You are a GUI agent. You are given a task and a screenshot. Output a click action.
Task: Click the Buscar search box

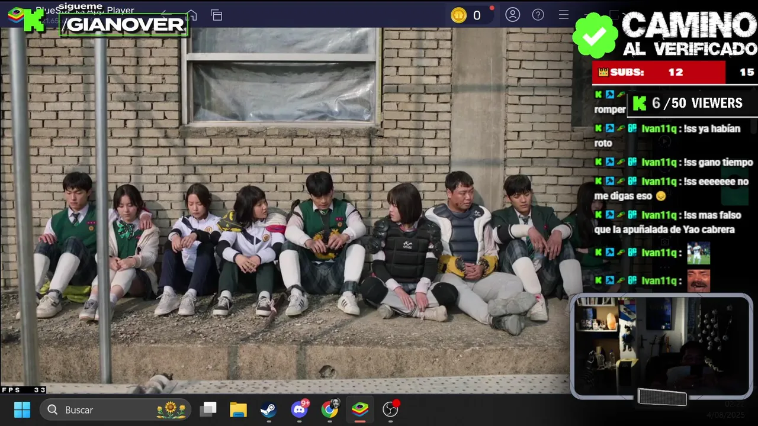pyautogui.click(x=115, y=409)
